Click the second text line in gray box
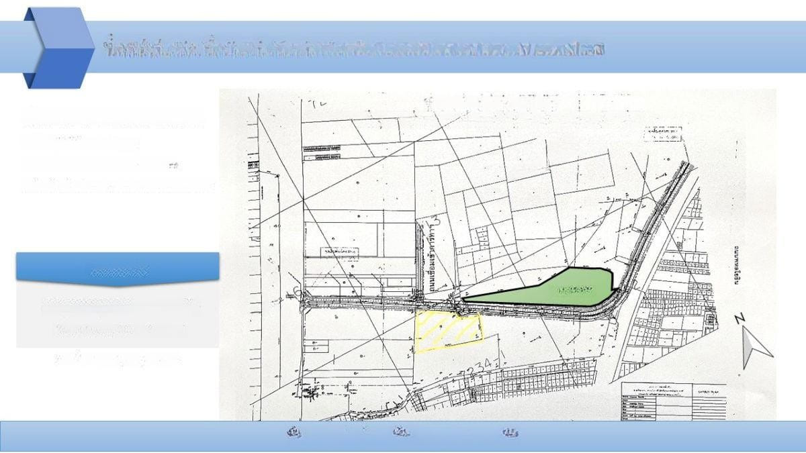Screen dimensions: 806x453 tap(118, 330)
